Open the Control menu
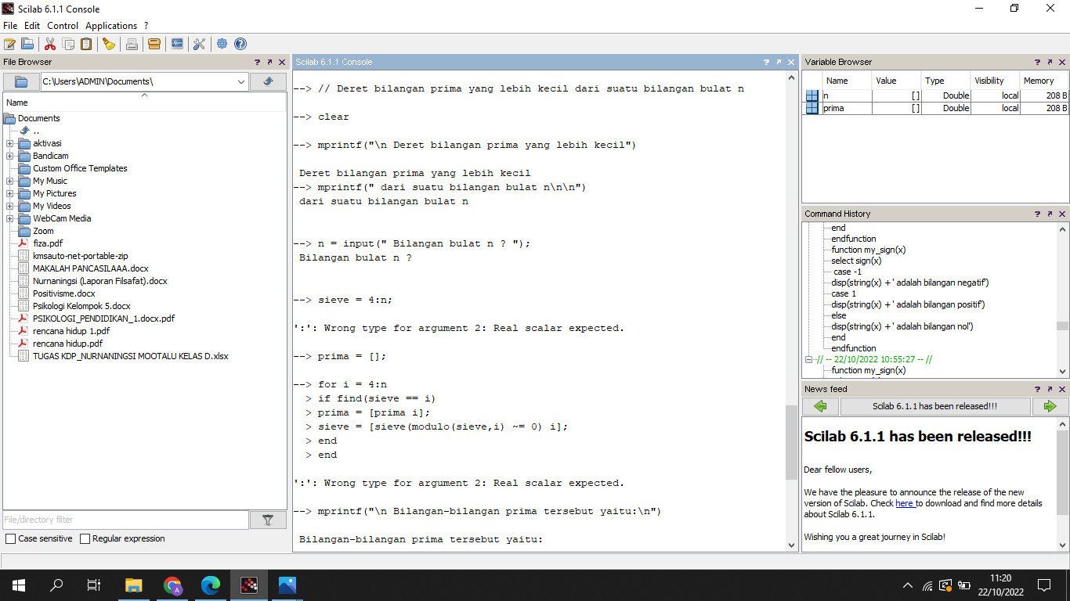 pyautogui.click(x=63, y=26)
